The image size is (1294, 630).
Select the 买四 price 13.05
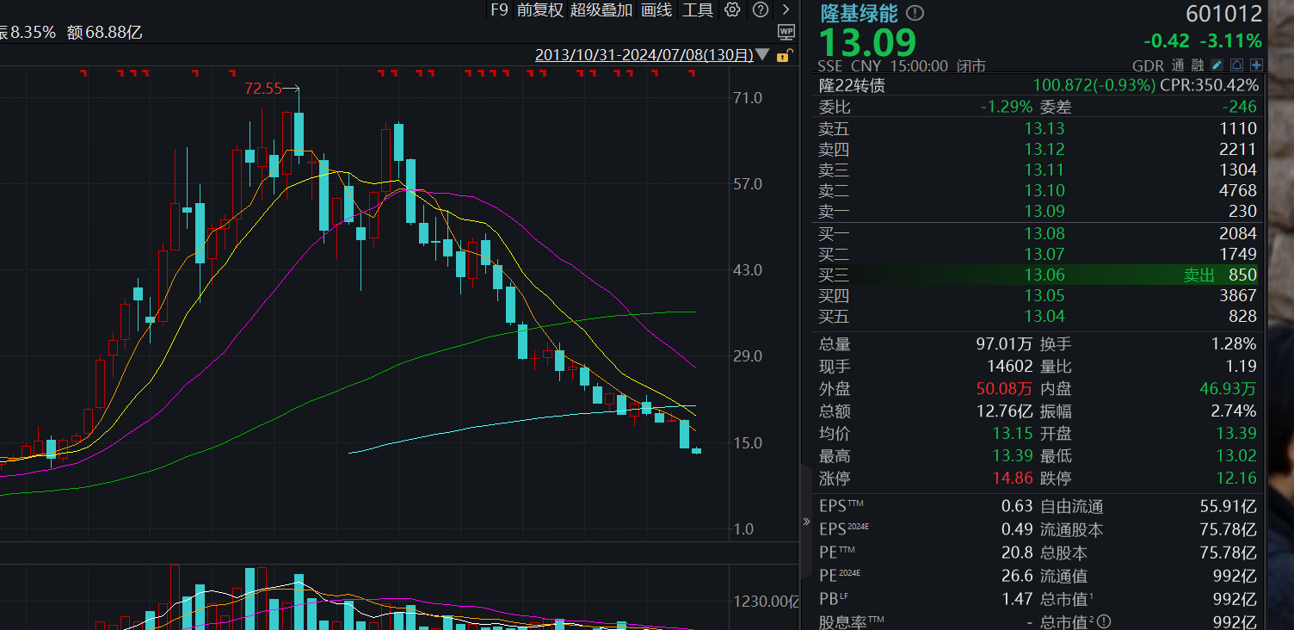[x=1044, y=295]
